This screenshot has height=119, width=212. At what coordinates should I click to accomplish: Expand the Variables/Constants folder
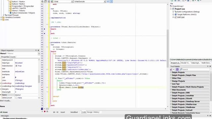click(1, 18)
